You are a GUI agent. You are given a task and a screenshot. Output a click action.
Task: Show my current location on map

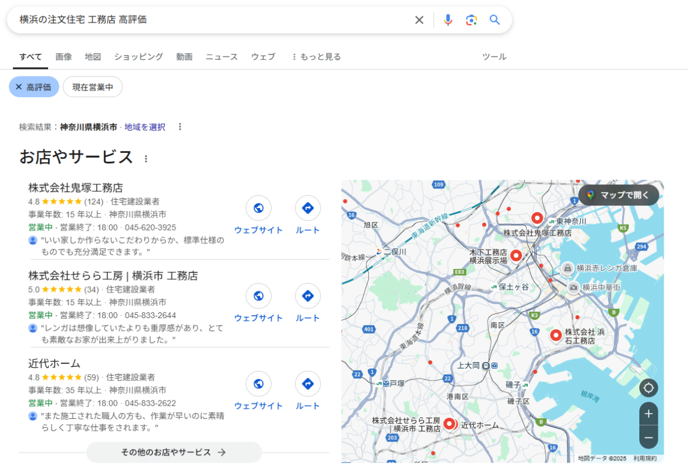[648, 388]
